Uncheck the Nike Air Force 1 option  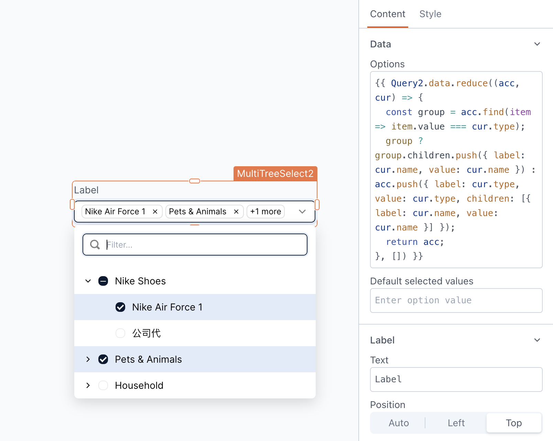click(x=120, y=307)
